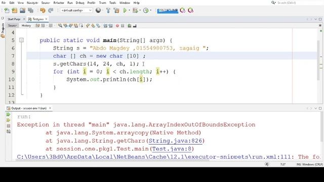Click the Previous Bookmark icon in editor toolbar
The height and width of the screenshot is (182, 324).
(88, 26)
